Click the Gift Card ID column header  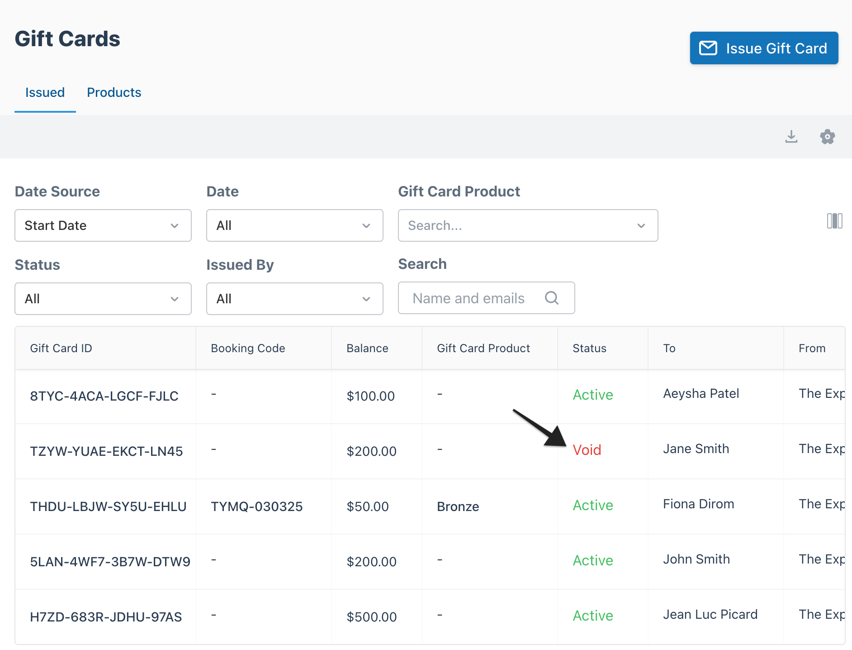tap(61, 348)
